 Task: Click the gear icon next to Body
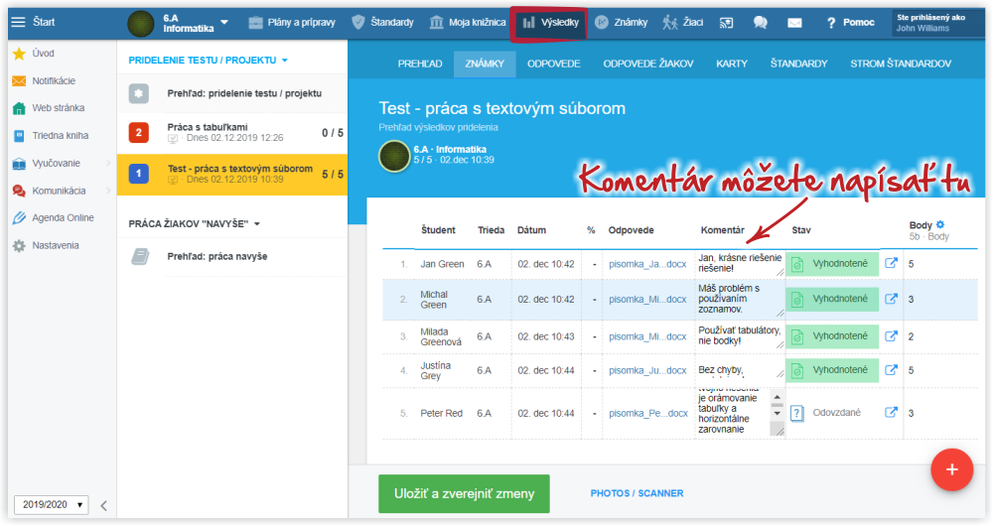pyautogui.click(x=940, y=224)
